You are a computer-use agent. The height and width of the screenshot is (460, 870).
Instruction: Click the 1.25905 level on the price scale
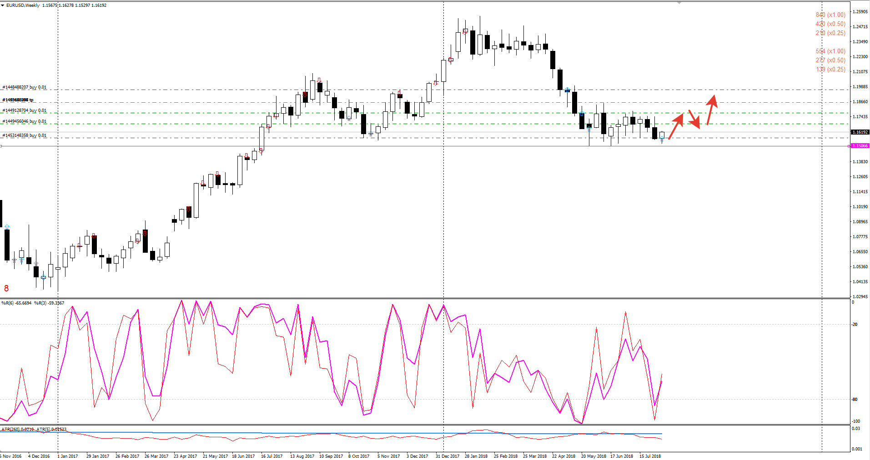[x=860, y=12]
